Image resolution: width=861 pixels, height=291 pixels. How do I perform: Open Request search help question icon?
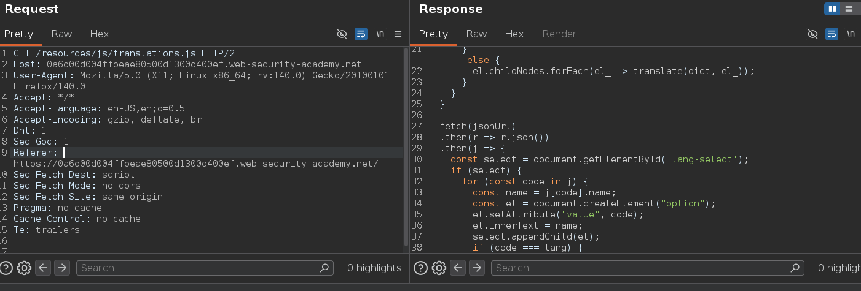[7, 268]
